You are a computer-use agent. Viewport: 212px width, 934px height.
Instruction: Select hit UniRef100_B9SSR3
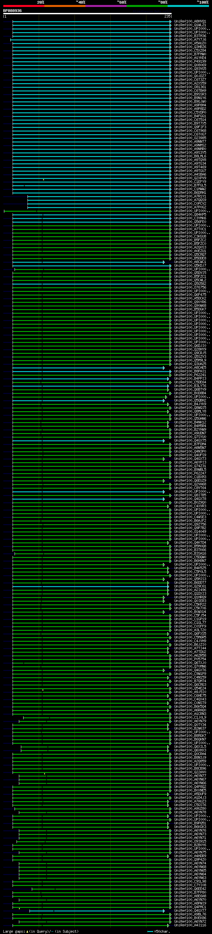pos(190,94)
